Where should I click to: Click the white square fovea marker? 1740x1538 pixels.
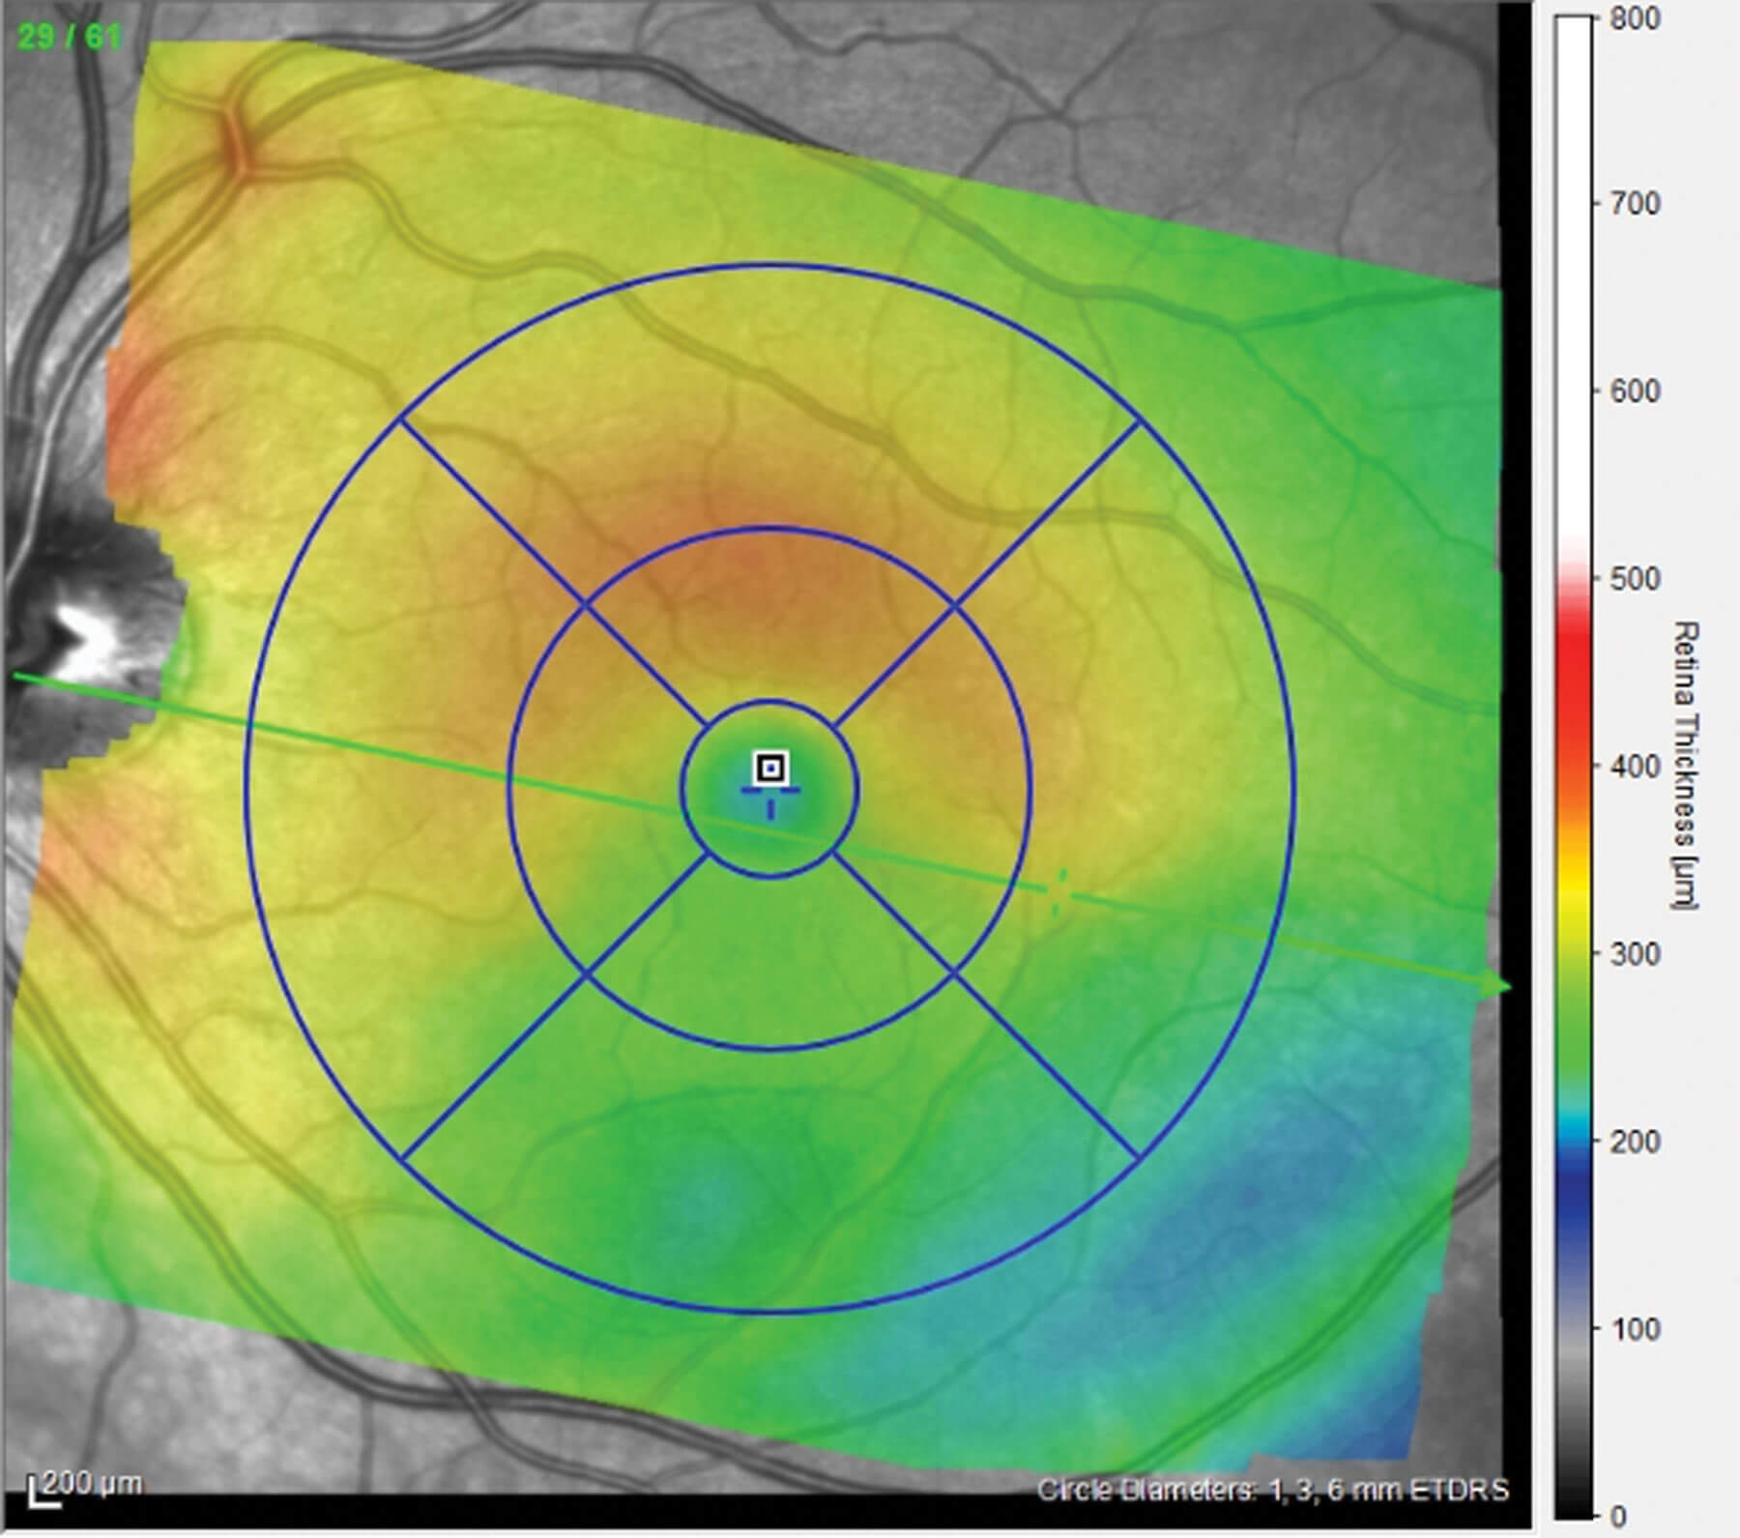click(770, 769)
